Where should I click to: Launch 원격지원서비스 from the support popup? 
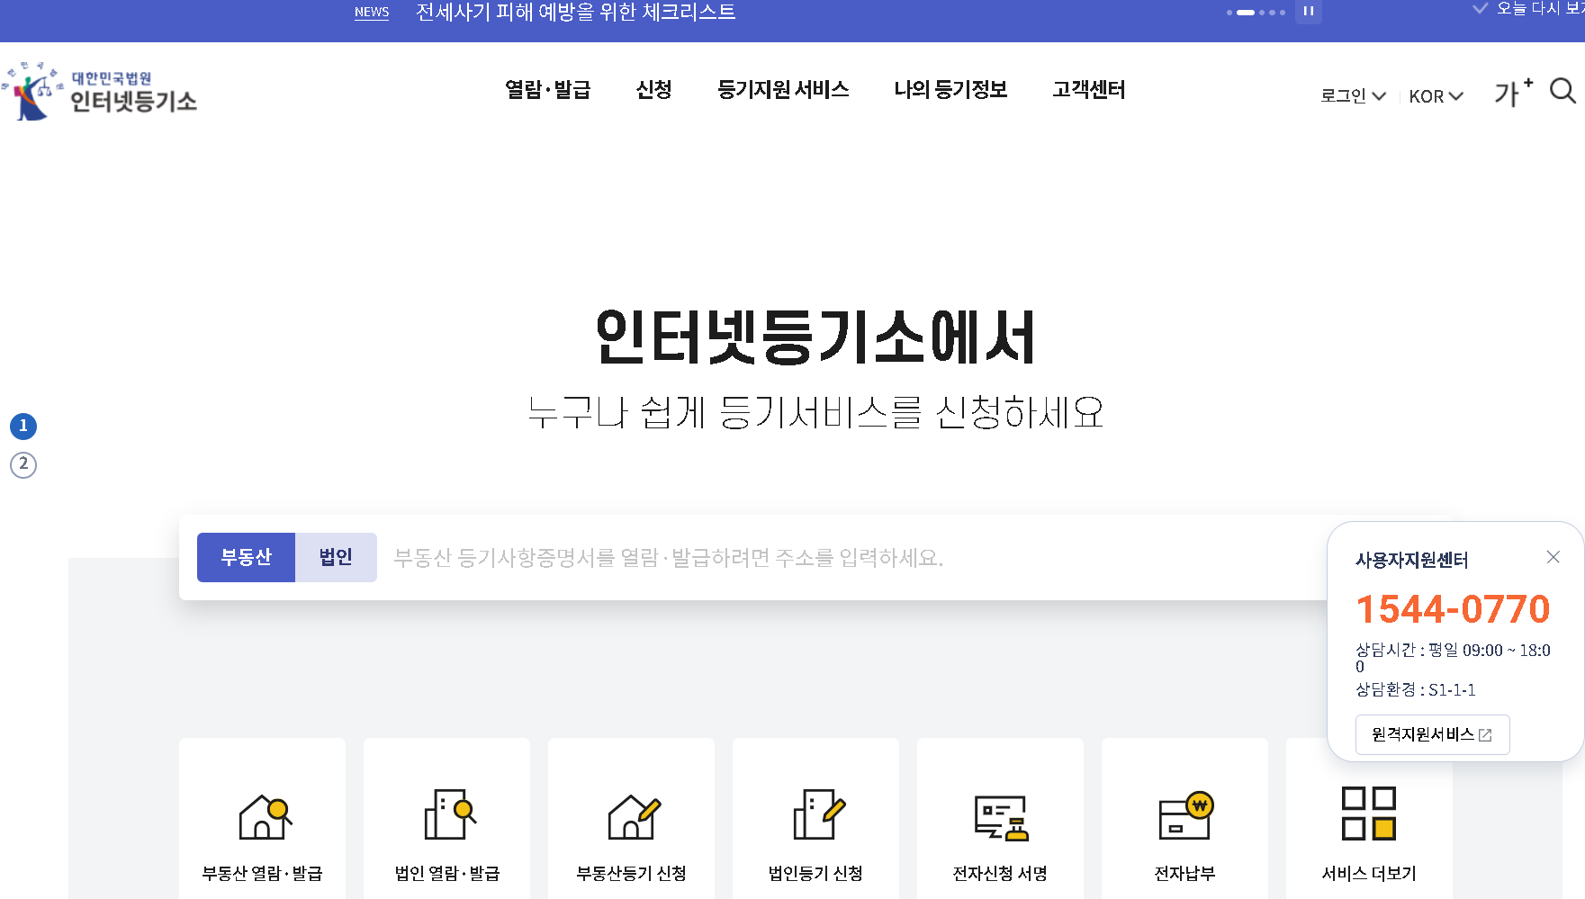click(x=1431, y=734)
